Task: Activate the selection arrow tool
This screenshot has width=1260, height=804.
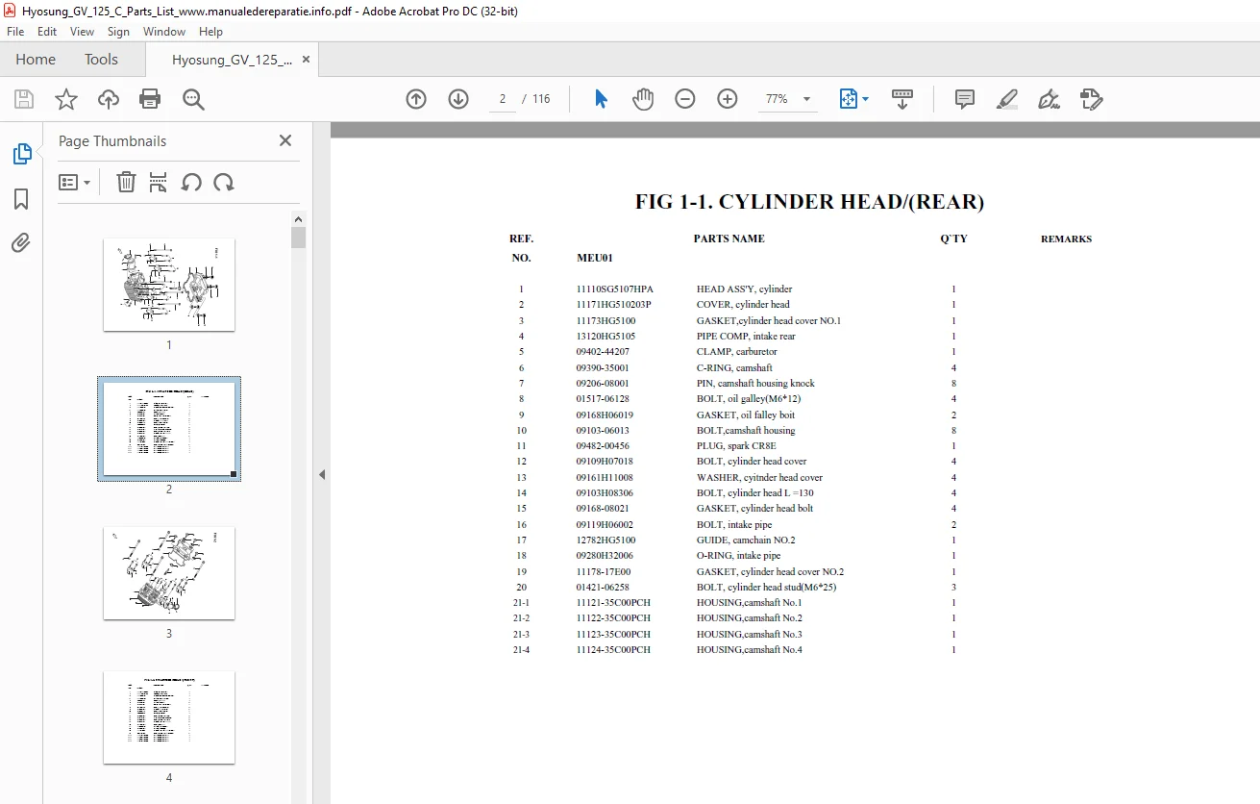Action: [601, 99]
